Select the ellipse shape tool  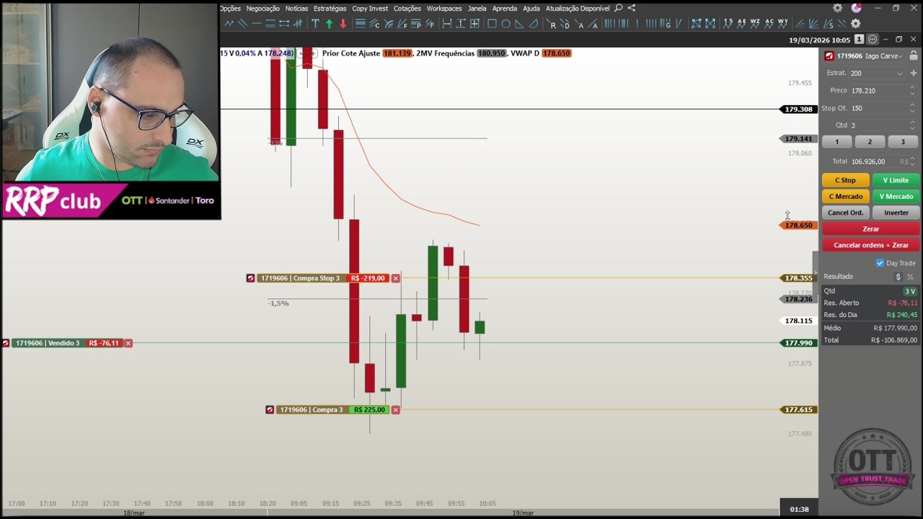click(x=505, y=24)
